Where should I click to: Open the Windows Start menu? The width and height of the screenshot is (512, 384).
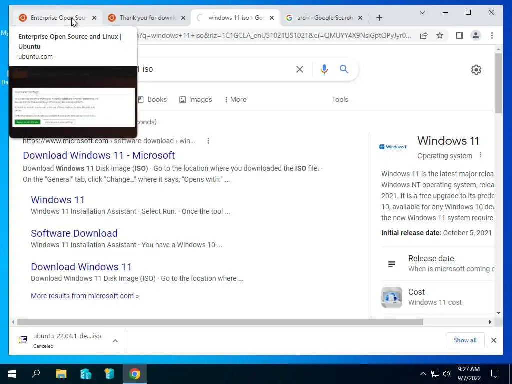point(12,374)
